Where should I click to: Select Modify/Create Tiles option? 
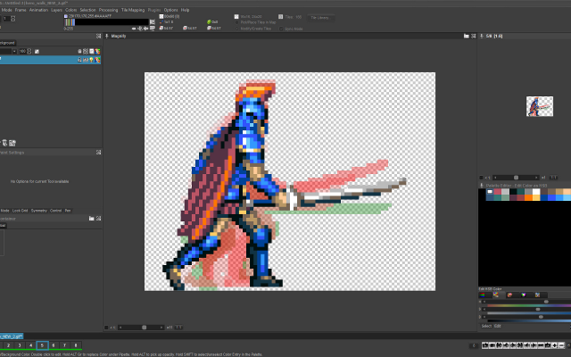tap(252, 29)
